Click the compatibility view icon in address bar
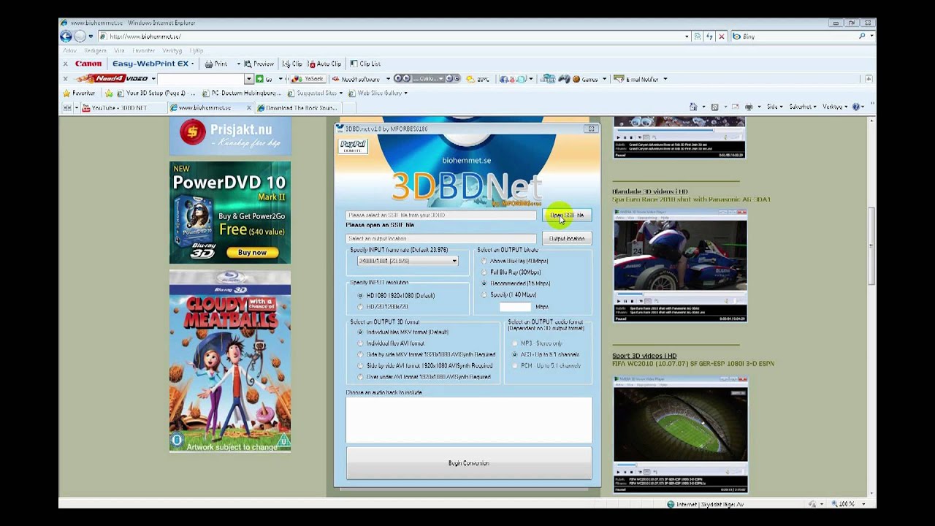935x526 pixels. [x=698, y=36]
